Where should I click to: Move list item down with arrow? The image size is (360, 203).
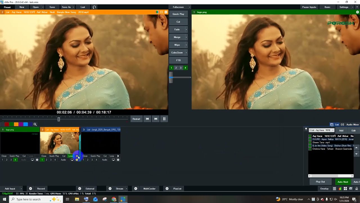point(356,154)
